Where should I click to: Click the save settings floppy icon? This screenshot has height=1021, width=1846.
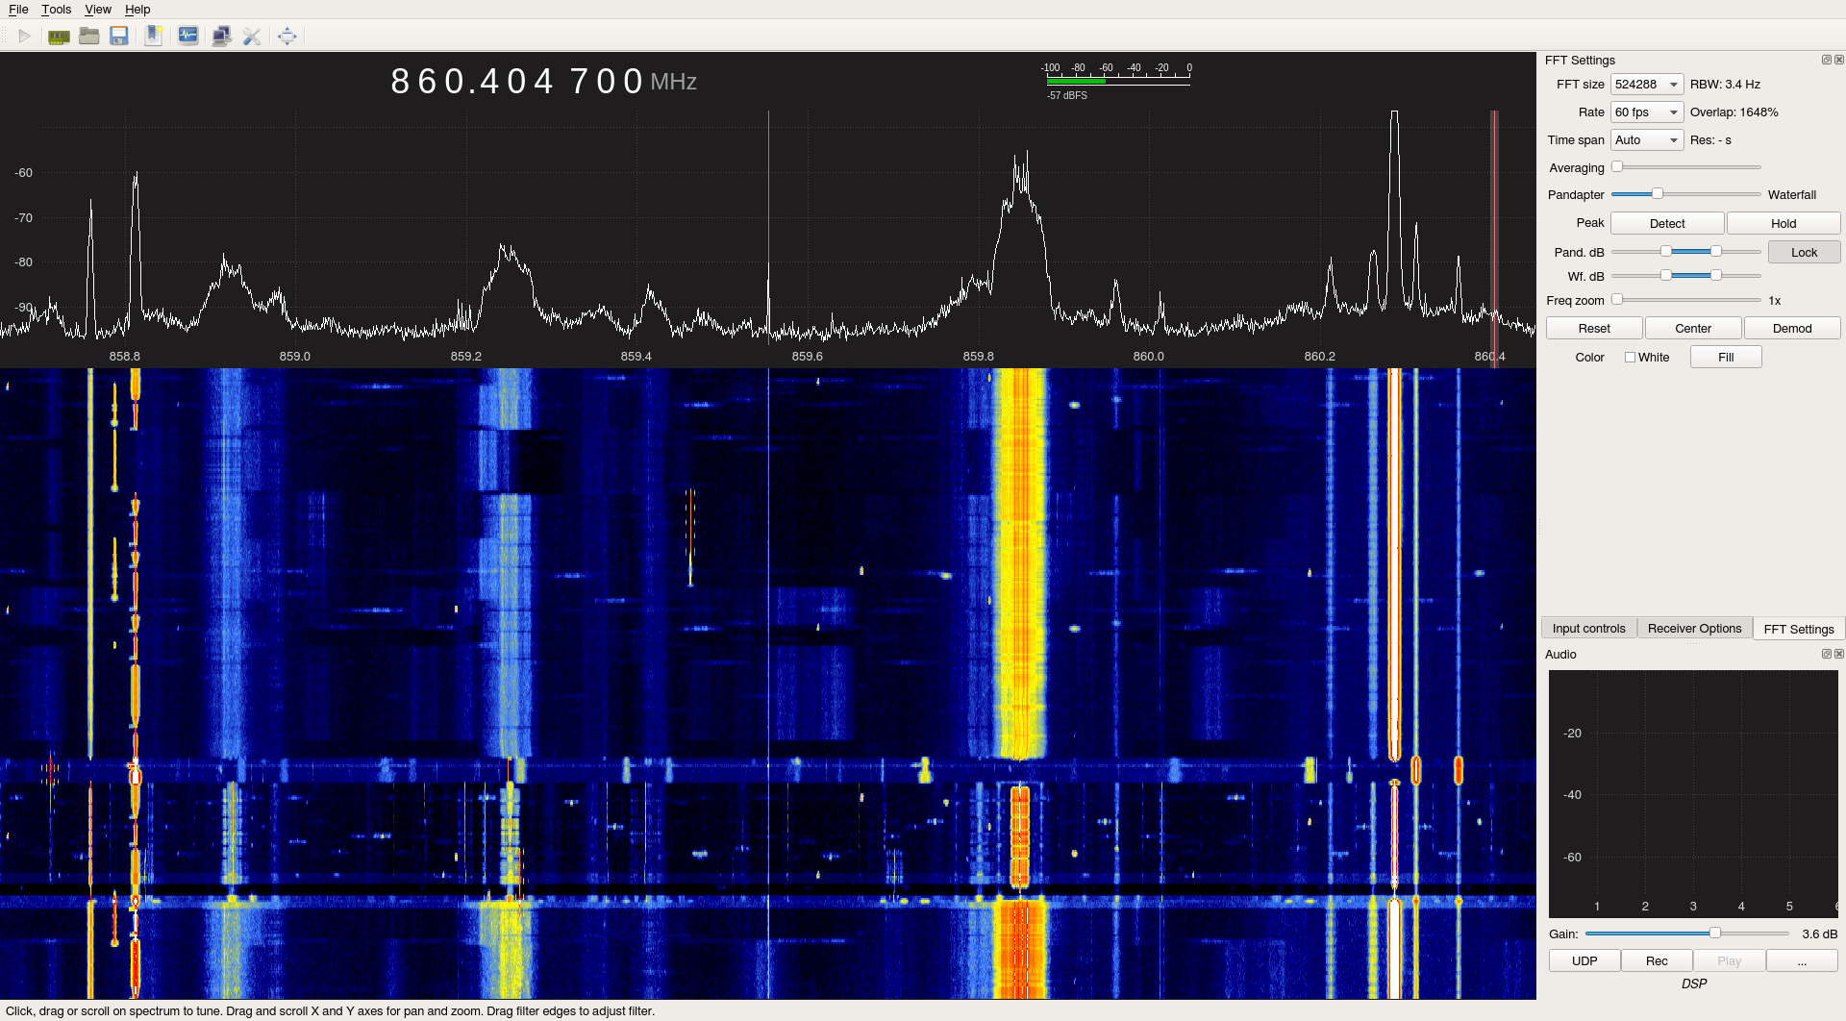[119, 37]
